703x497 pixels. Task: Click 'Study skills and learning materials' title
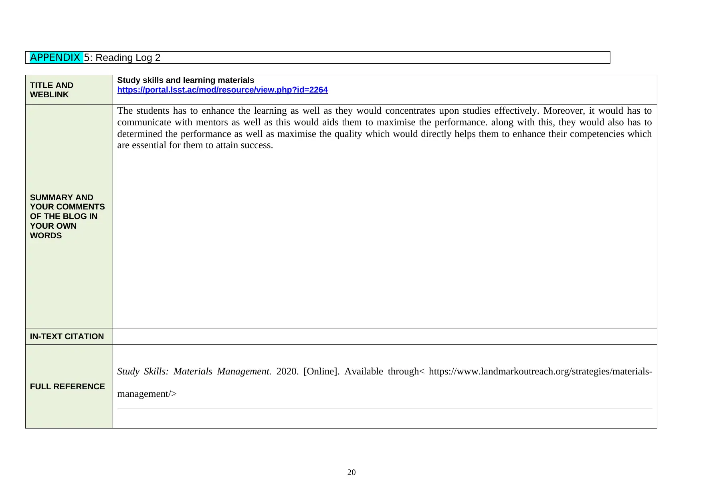pos(186,80)
